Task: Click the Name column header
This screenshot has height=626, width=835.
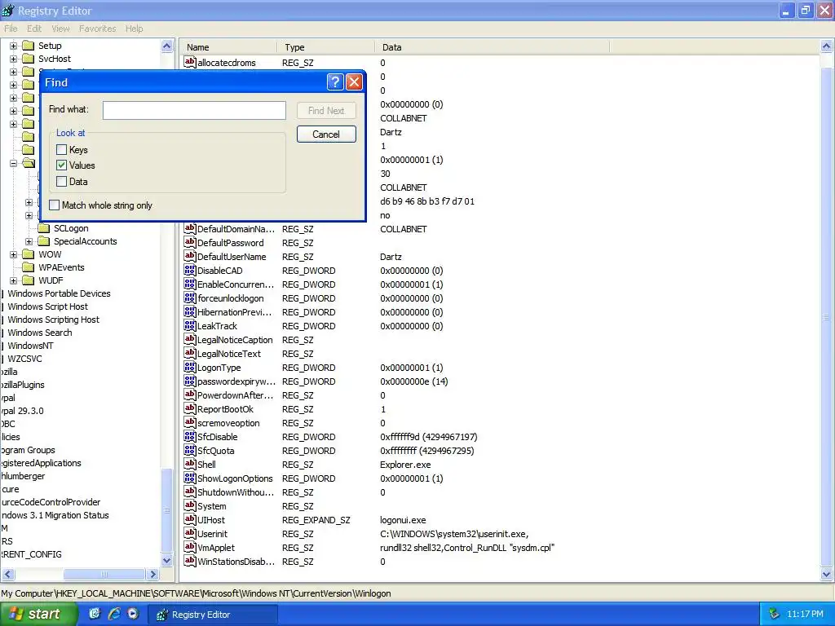Action: point(229,46)
